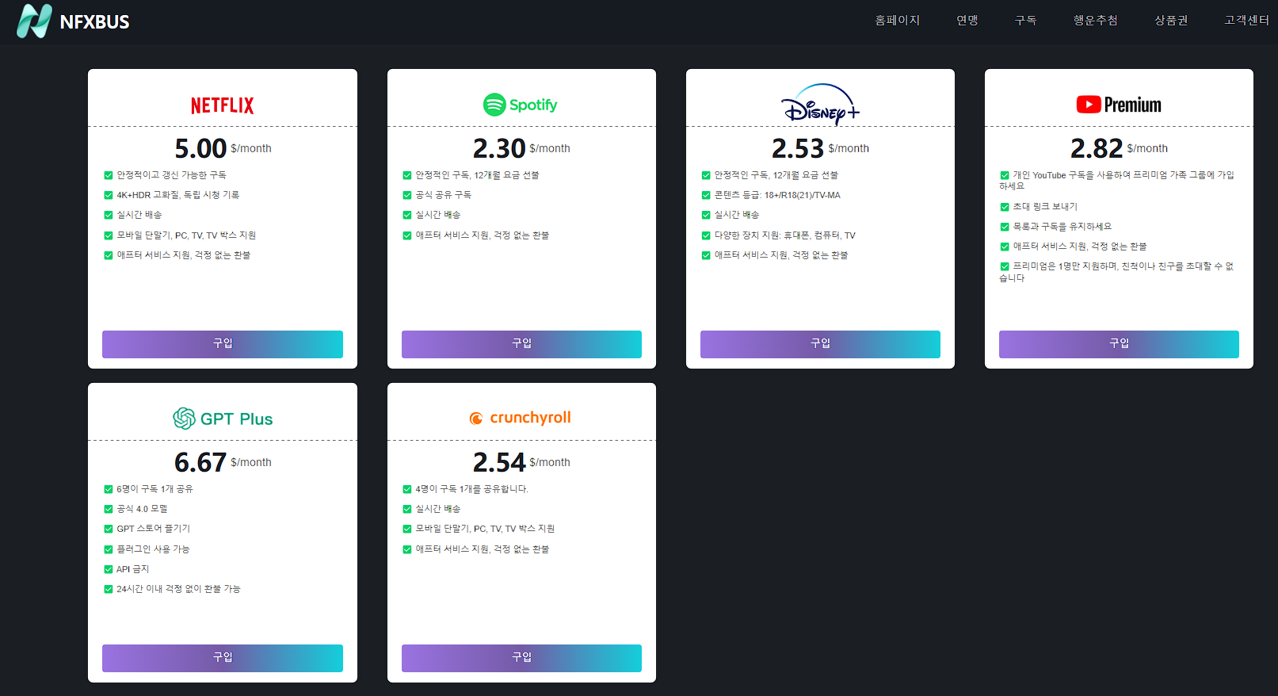Click the YouTube Premium logo
Screen dimensions: 1278x696
[x=1119, y=105]
